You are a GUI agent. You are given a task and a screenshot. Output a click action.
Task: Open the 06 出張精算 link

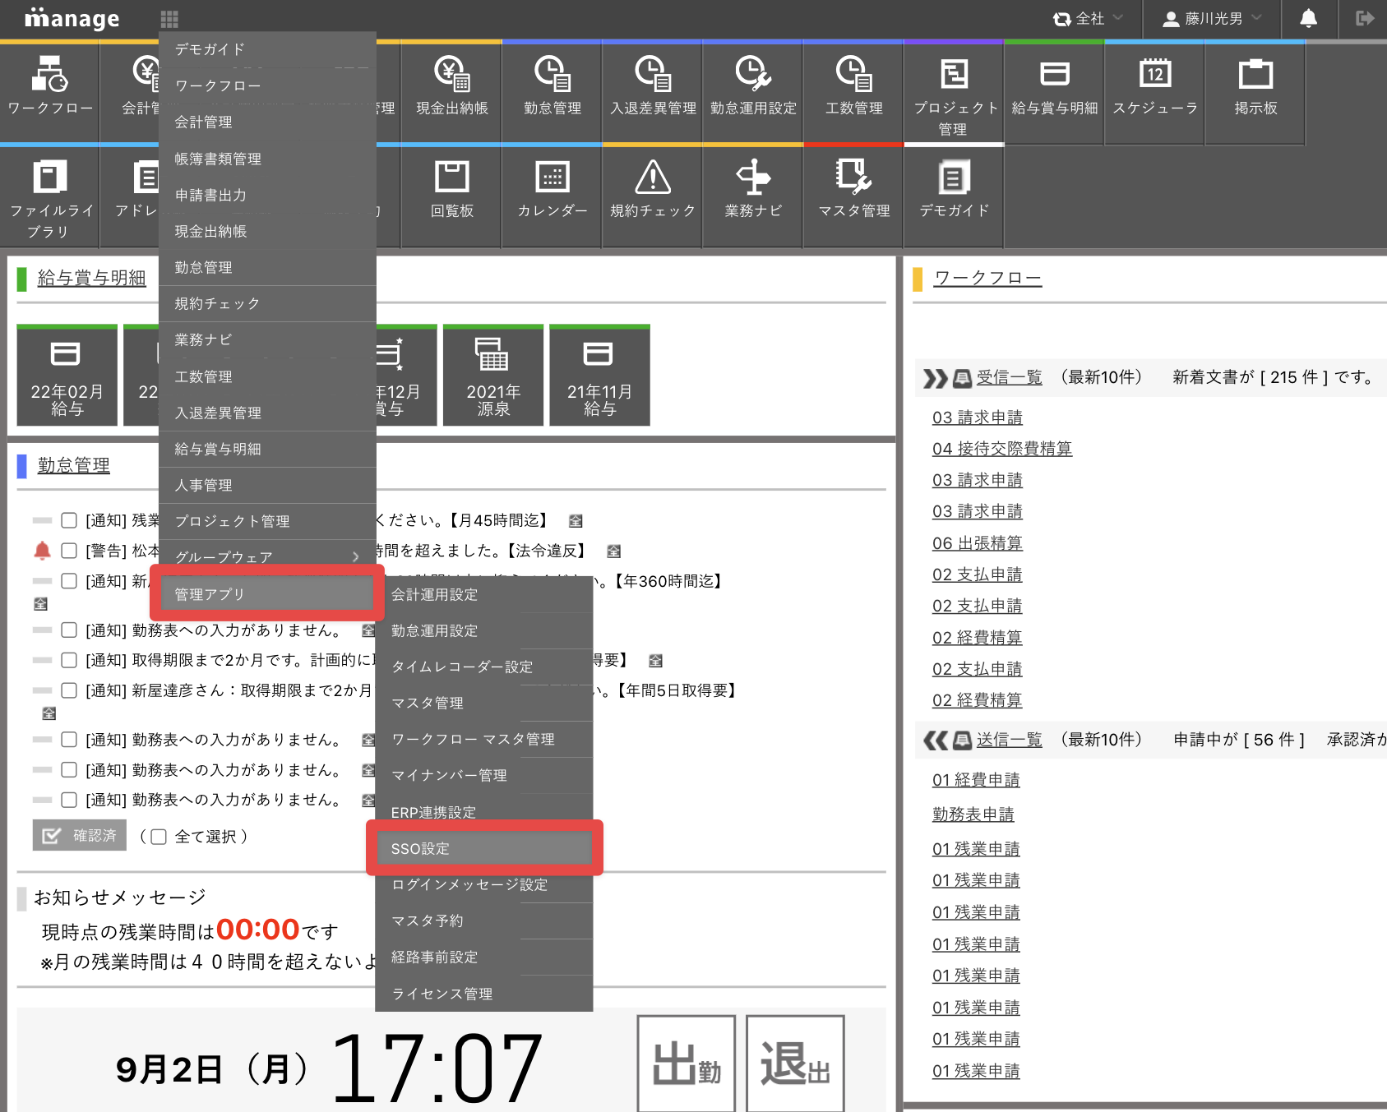(x=977, y=543)
